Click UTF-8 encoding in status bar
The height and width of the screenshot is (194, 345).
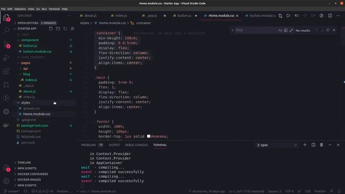click(289, 191)
